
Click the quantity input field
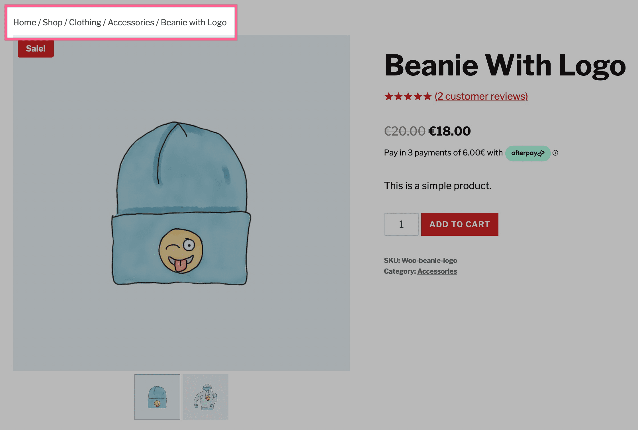(401, 224)
